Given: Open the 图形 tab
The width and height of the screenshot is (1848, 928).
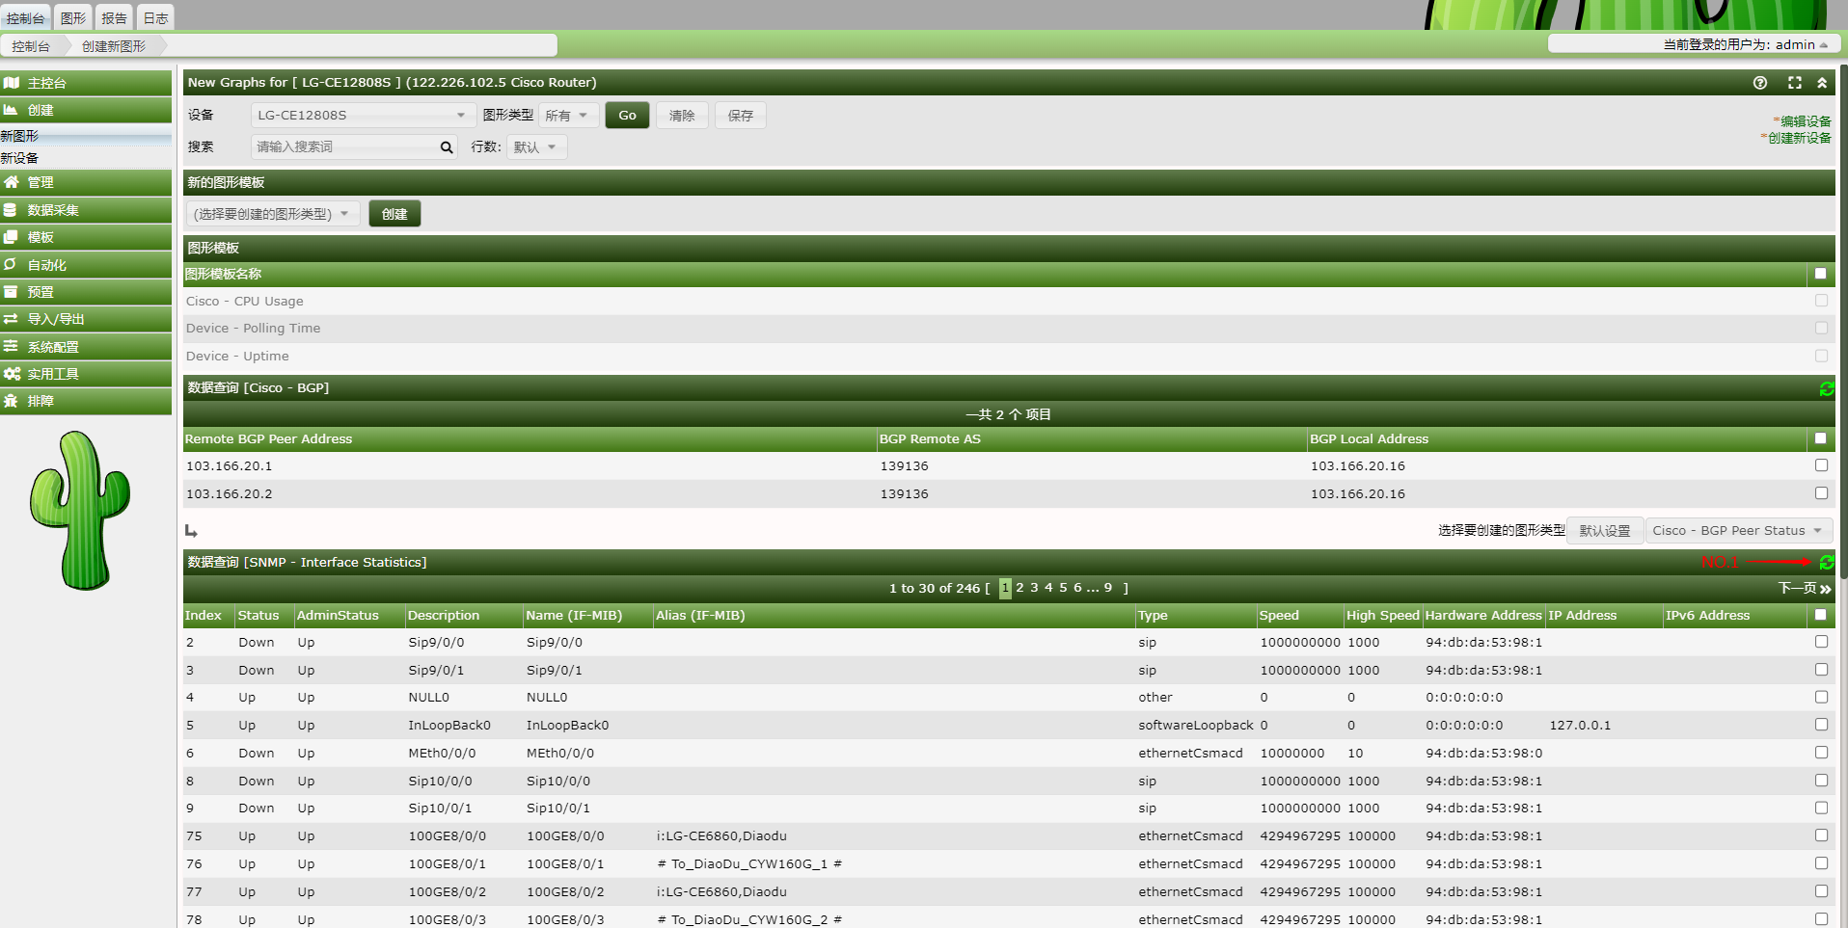Looking at the screenshot, I should [x=73, y=18].
